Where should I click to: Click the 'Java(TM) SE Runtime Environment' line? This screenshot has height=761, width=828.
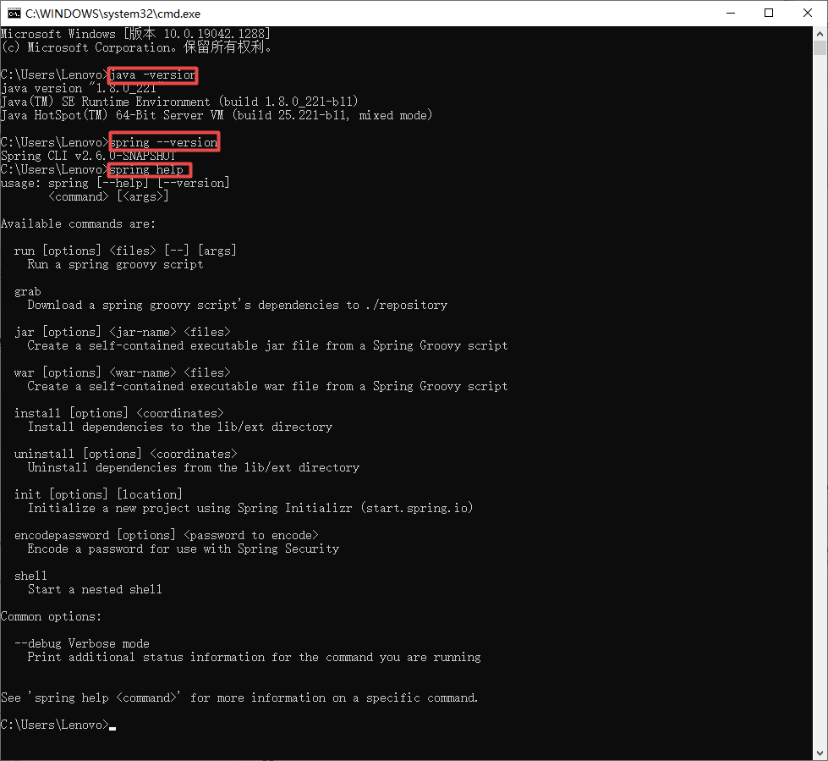pos(179,102)
